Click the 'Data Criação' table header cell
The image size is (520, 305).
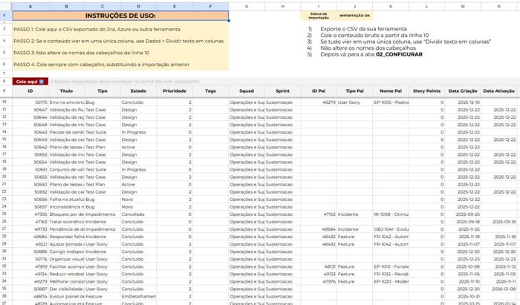(x=463, y=91)
